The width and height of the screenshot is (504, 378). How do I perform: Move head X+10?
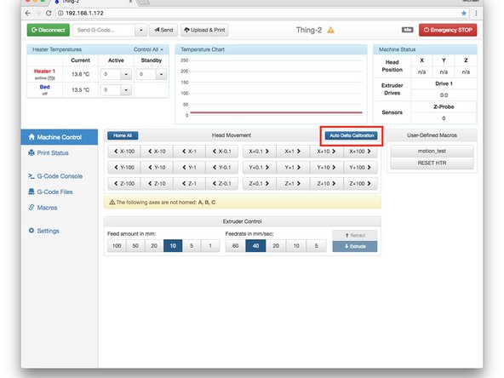327,152
